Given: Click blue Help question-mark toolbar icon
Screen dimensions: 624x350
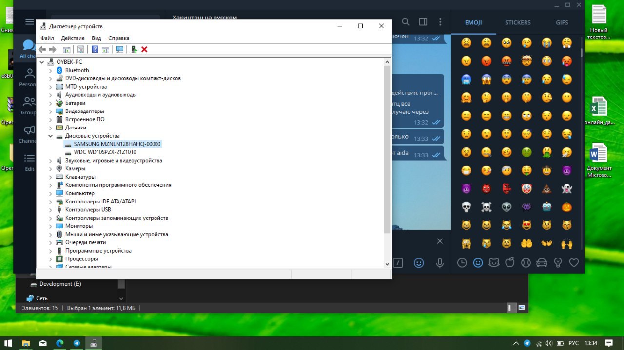Looking at the screenshot, I should coord(95,49).
